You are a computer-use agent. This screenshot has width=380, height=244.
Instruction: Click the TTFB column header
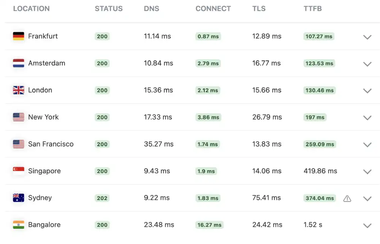pos(312,8)
